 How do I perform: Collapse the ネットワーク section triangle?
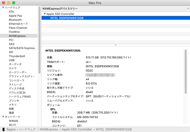point(3,117)
